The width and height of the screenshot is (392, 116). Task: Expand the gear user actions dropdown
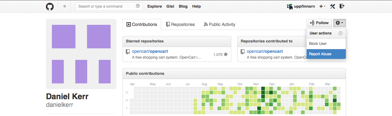(x=340, y=23)
